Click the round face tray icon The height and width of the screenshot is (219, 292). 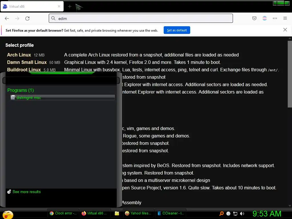tap(228, 214)
